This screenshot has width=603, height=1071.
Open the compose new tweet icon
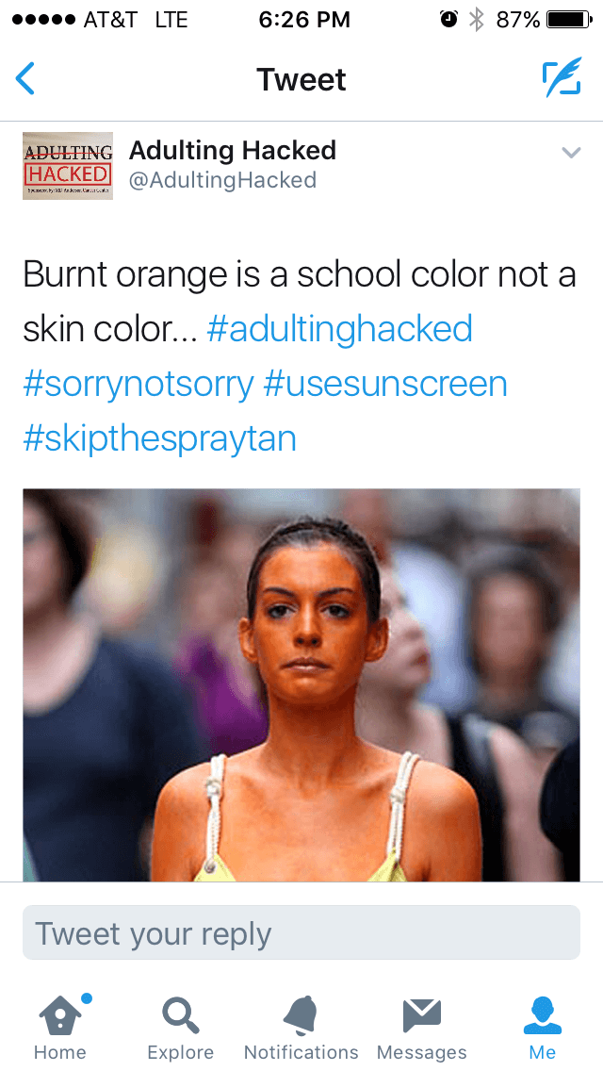coord(562,77)
